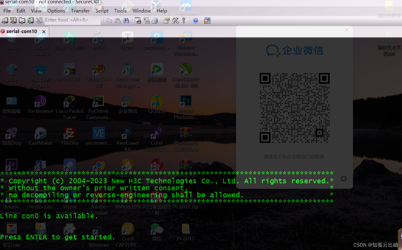Screen dimensions: 402x250
Task: Open the Script menu
Action: [x=102, y=11]
